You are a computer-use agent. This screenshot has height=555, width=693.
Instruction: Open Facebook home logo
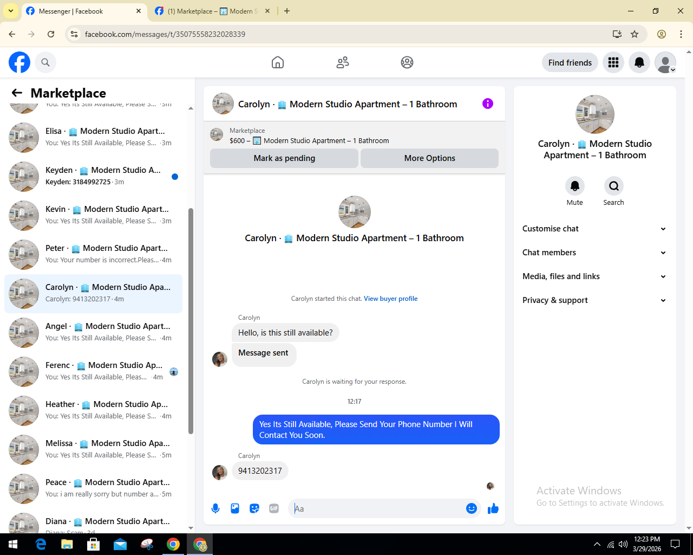click(x=19, y=62)
